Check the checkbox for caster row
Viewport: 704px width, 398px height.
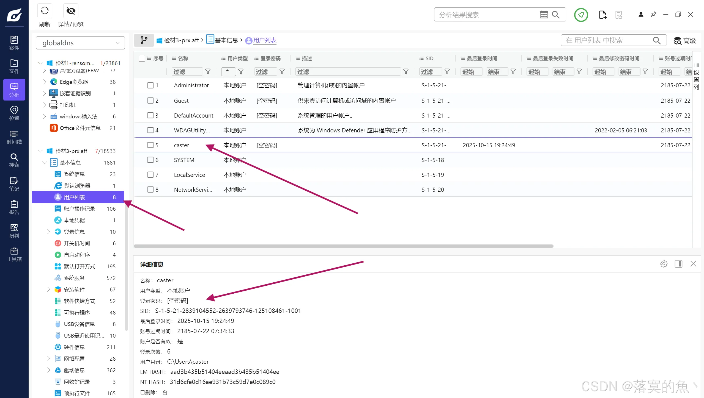(x=150, y=145)
